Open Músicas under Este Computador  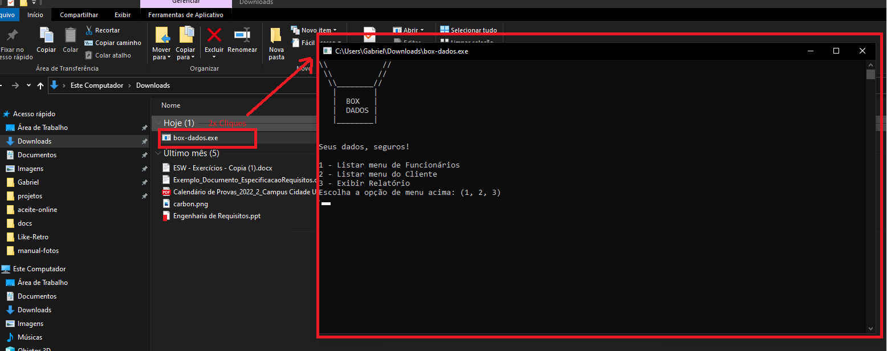[x=25, y=337]
